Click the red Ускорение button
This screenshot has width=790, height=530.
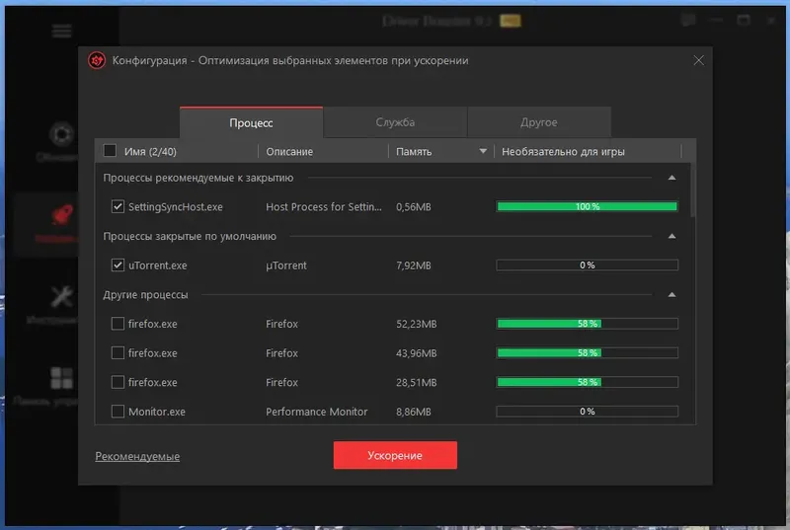pos(395,455)
